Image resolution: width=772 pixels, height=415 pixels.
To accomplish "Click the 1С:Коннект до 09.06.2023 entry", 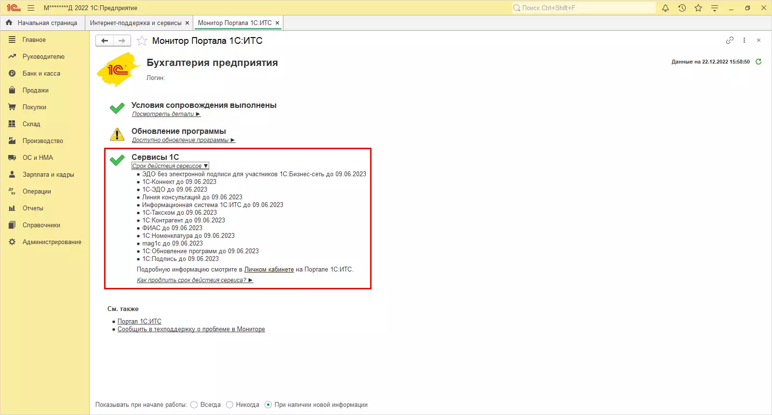I will (179, 182).
